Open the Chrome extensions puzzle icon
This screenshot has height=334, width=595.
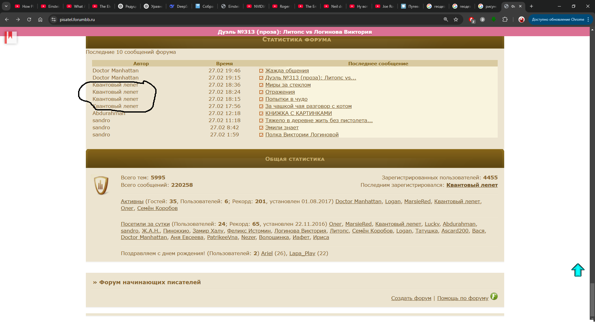click(505, 19)
